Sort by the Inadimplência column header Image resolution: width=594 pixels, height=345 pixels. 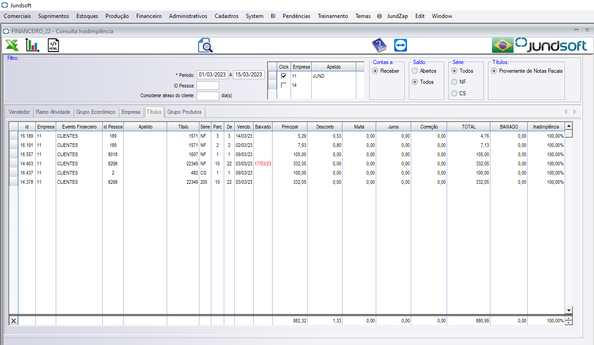click(x=546, y=127)
